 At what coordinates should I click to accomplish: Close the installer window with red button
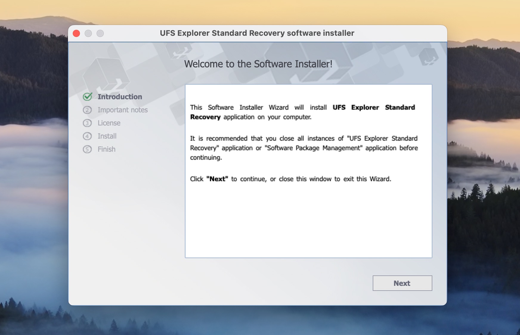76,33
